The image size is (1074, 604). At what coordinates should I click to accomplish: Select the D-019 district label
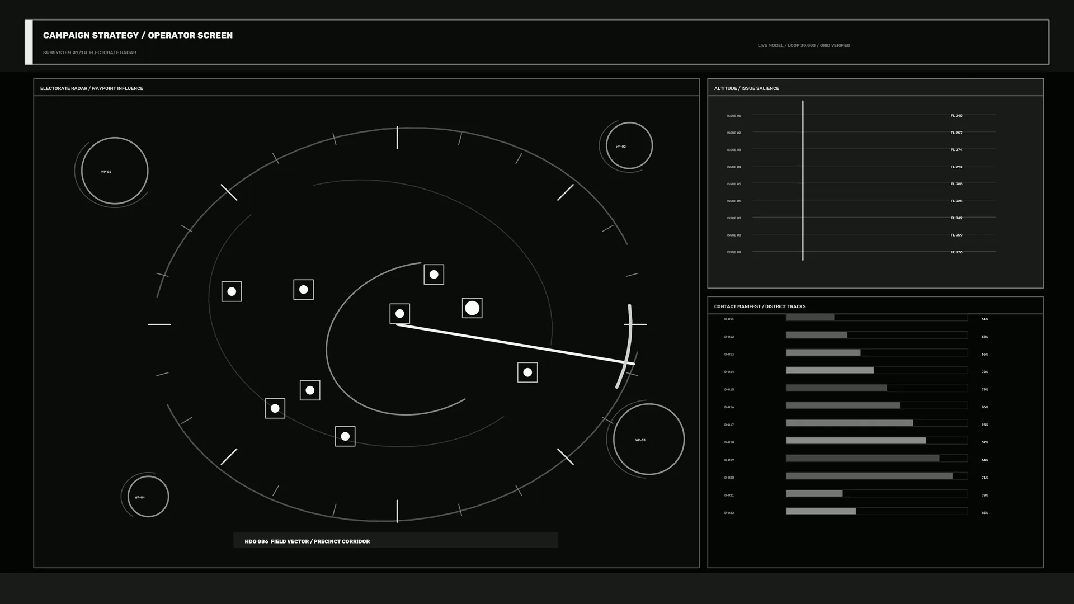point(729,460)
